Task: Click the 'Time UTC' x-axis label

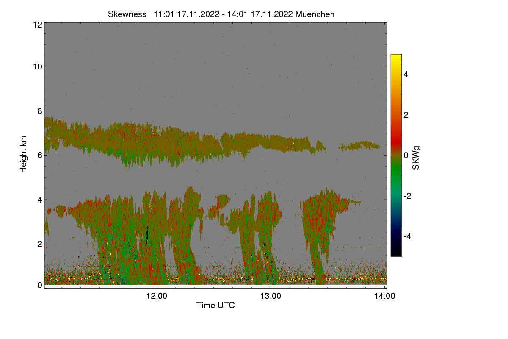Action: tap(215, 305)
